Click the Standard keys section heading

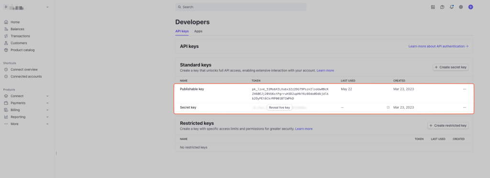pos(196,65)
